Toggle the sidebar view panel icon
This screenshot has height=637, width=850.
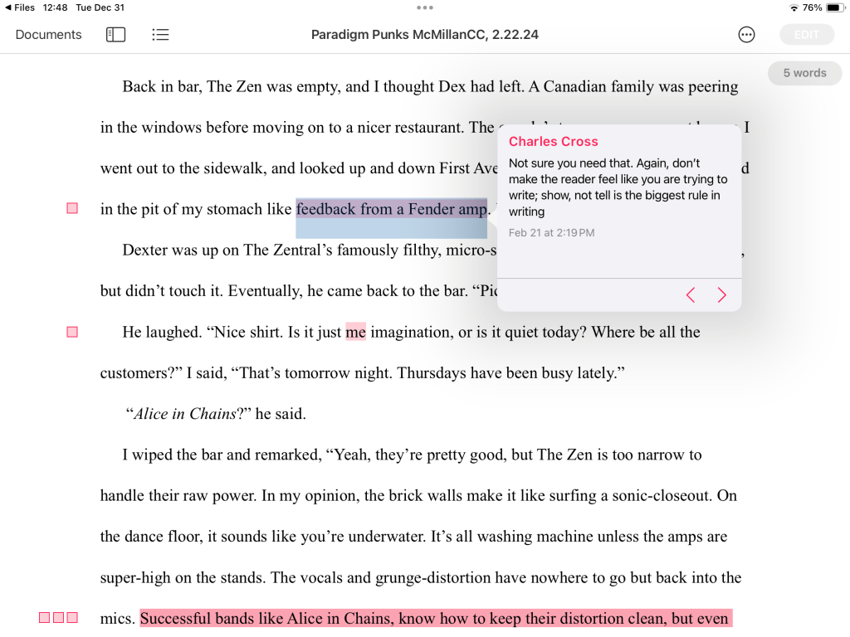115,35
